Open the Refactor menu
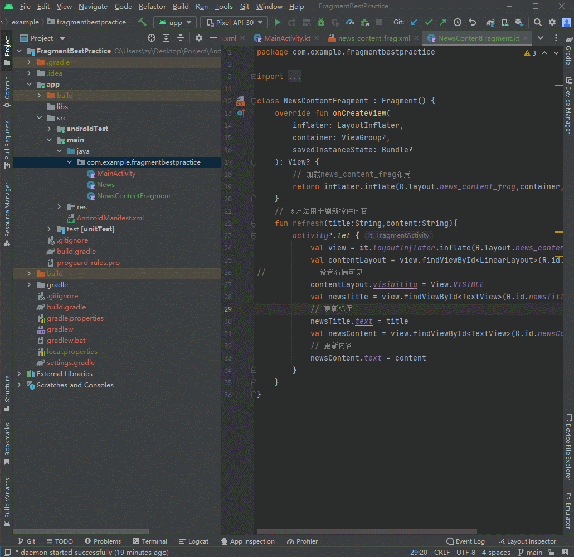This screenshot has height=557, width=574. click(x=152, y=7)
